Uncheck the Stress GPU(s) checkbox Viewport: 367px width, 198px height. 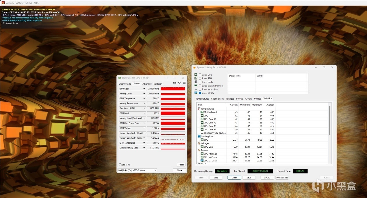(200, 93)
